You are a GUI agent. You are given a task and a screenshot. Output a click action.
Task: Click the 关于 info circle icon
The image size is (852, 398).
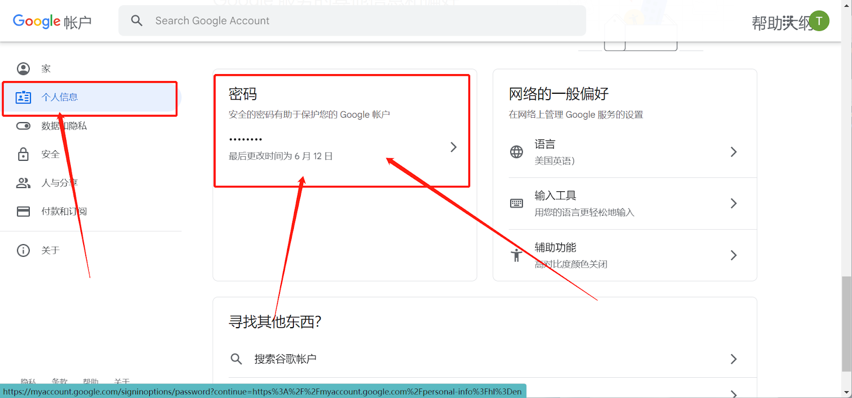click(23, 250)
